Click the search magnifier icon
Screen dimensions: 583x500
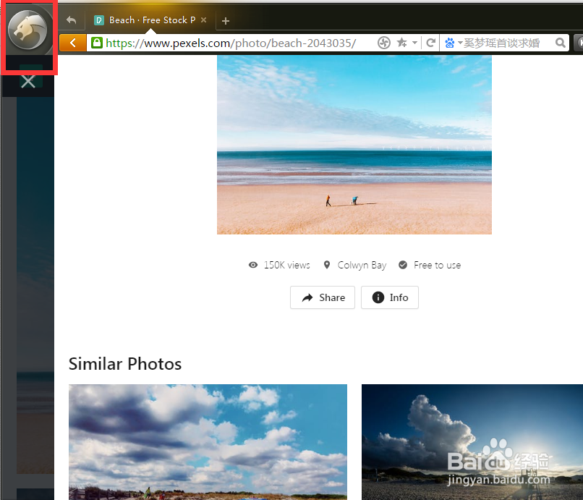click(x=561, y=43)
